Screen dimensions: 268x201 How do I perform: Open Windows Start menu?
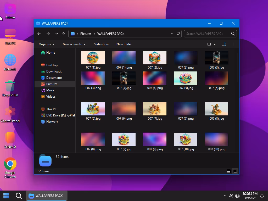(x=6, y=196)
